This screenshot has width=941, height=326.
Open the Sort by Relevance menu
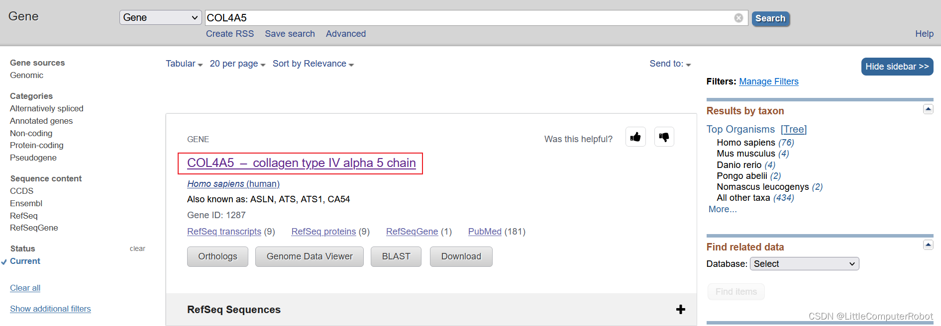pyautogui.click(x=313, y=64)
